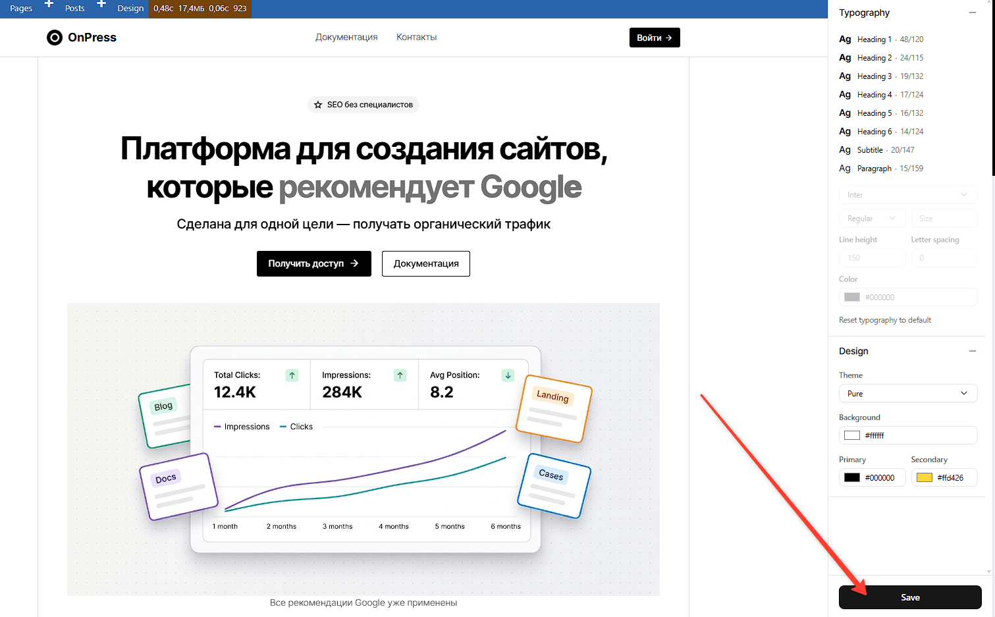Select Subtitle typography row

[877, 150]
